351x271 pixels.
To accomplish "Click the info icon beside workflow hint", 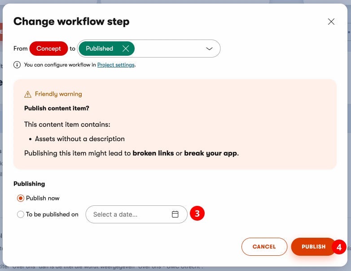I will [17, 65].
